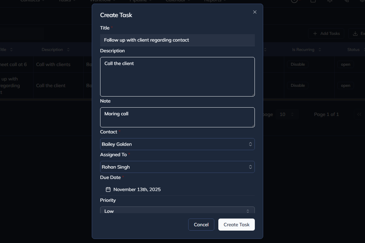Click the Create Task button
This screenshot has height=243, width=365.
coord(236,224)
